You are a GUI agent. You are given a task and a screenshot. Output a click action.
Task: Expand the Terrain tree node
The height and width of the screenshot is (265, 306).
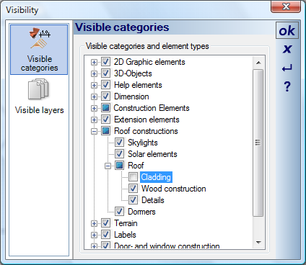[94, 223]
